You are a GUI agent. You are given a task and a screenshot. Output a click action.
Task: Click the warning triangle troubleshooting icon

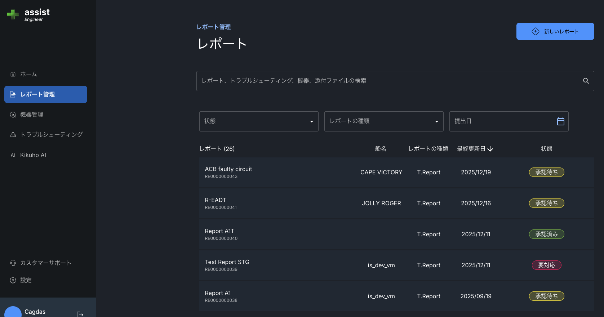point(13,135)
